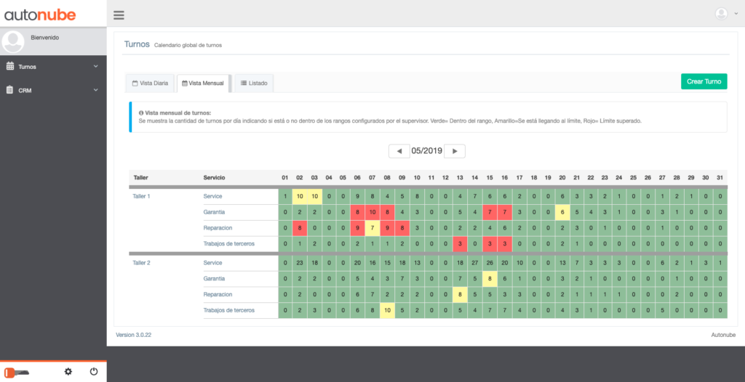745x382 pixels.
Task: Go to next month arrow
Action: [x=455, y=151]
